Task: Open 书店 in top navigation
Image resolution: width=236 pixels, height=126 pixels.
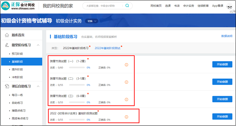Action: tap(177, 6)
